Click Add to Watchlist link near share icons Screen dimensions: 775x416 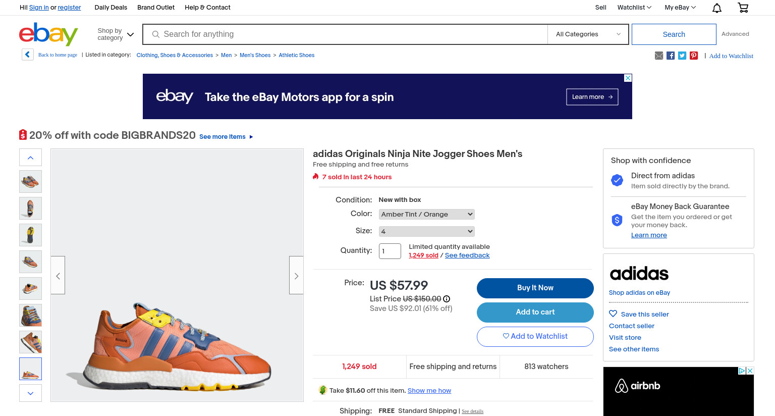(x=731, y=56)
